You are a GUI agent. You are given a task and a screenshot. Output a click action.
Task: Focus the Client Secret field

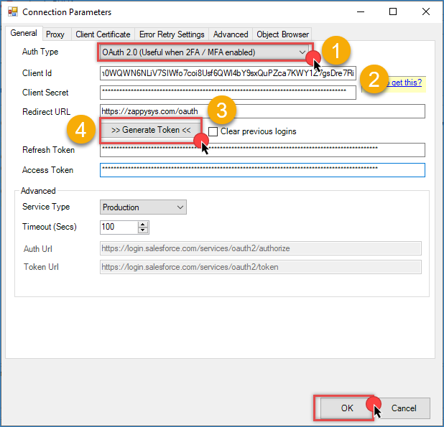227,93
